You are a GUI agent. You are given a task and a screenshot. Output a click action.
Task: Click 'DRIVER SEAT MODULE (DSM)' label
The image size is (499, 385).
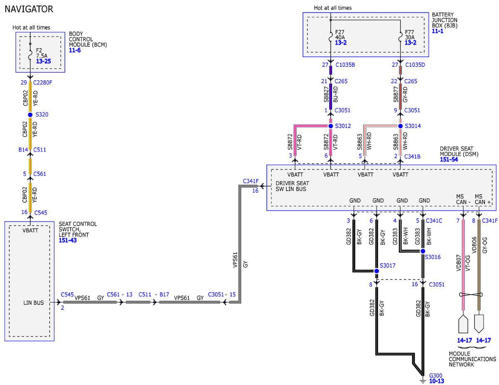[x=459, y=151]
